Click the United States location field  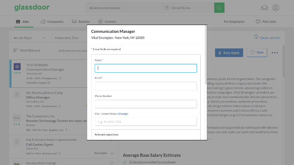188,8
